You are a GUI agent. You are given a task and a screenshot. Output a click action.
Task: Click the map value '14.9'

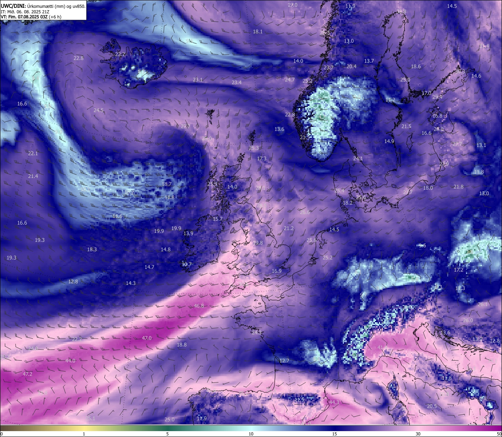(x=389, y=141)
